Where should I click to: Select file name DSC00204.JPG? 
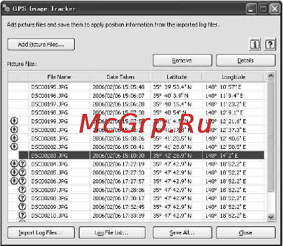pyautogui.click(x=49, y=164)
